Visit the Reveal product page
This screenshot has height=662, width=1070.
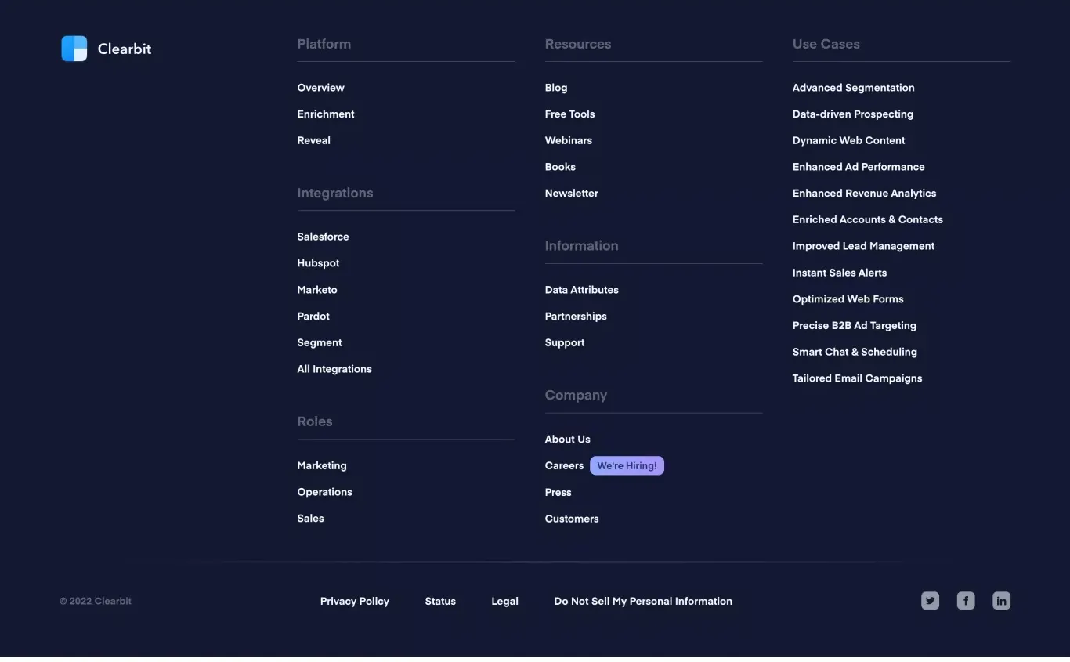pos(313,141)
